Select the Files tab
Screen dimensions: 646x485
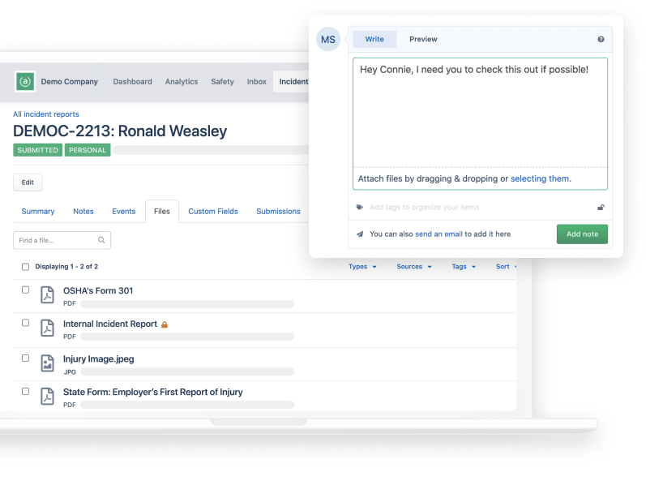point(162,211)
